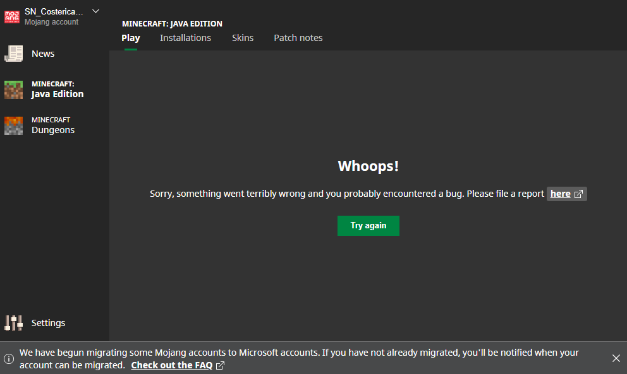
Task: Click the Mojang Studios logo icon
Action: tap(12, 16)
